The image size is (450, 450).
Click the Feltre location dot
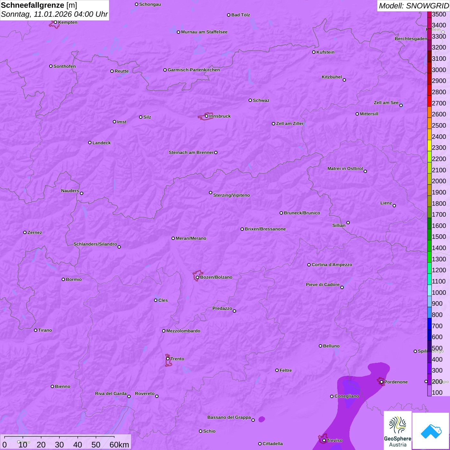coord(277,370)
